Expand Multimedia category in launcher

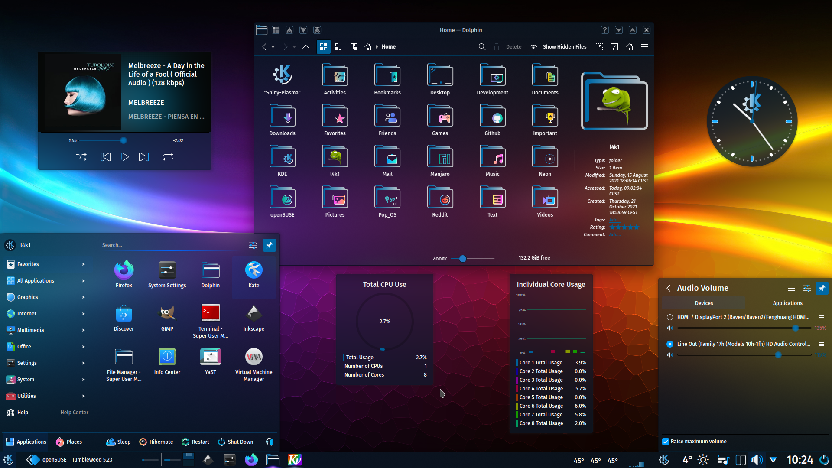pyautogui.click(x=46, y=330)
